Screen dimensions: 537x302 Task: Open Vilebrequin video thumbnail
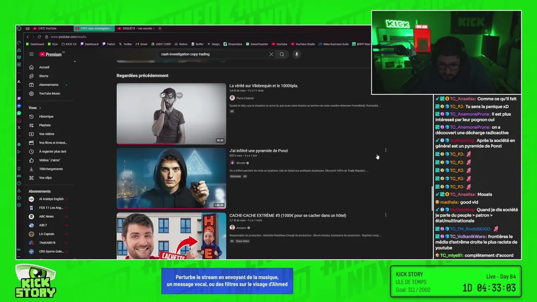171,114
